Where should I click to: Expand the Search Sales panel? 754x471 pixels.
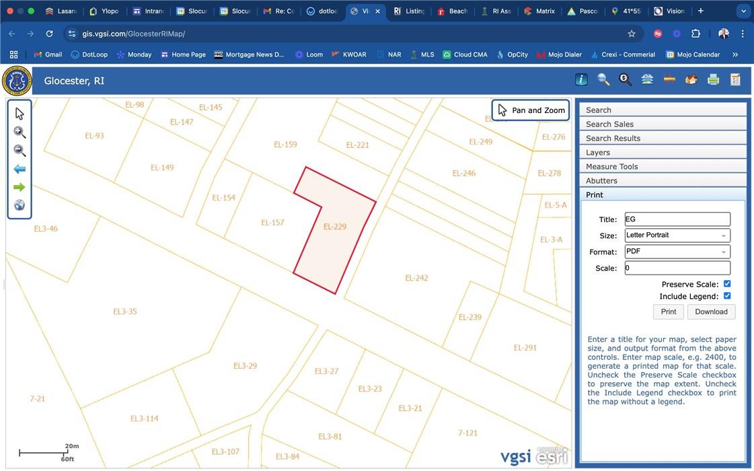pos(663,124)
